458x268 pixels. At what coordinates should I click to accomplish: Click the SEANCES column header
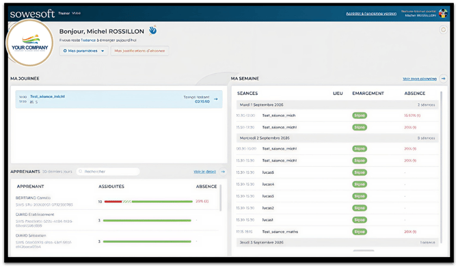pyautogui.click(x=247, y=94)
